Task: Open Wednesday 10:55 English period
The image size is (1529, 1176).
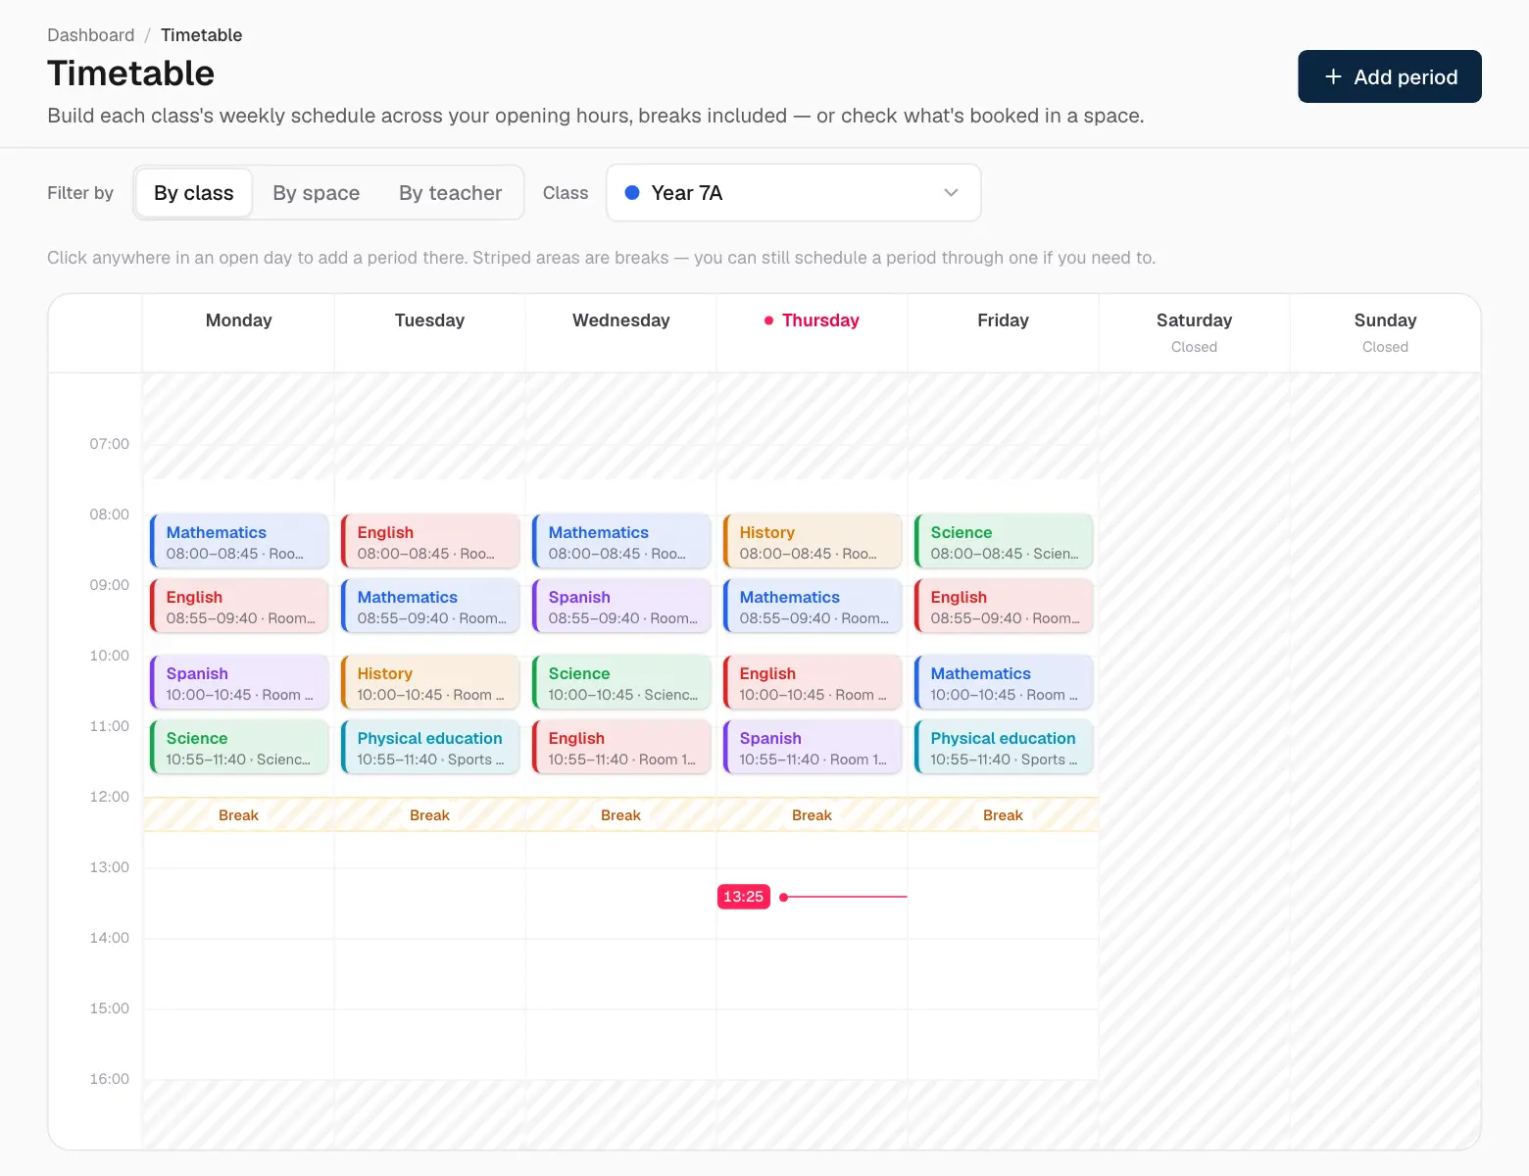Action: (x=621, y=747)
